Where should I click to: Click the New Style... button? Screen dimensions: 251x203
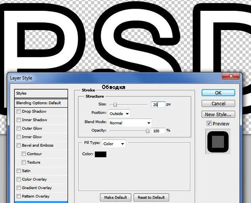[x=218, y=114]
